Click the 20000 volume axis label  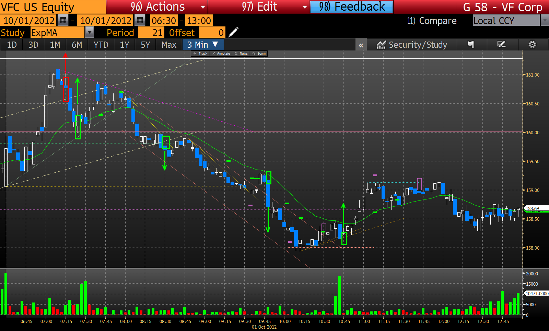532,274
